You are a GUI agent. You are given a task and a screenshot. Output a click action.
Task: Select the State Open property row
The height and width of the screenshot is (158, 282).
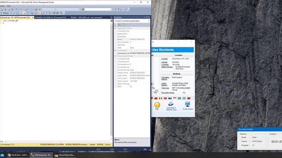[133, 48]
